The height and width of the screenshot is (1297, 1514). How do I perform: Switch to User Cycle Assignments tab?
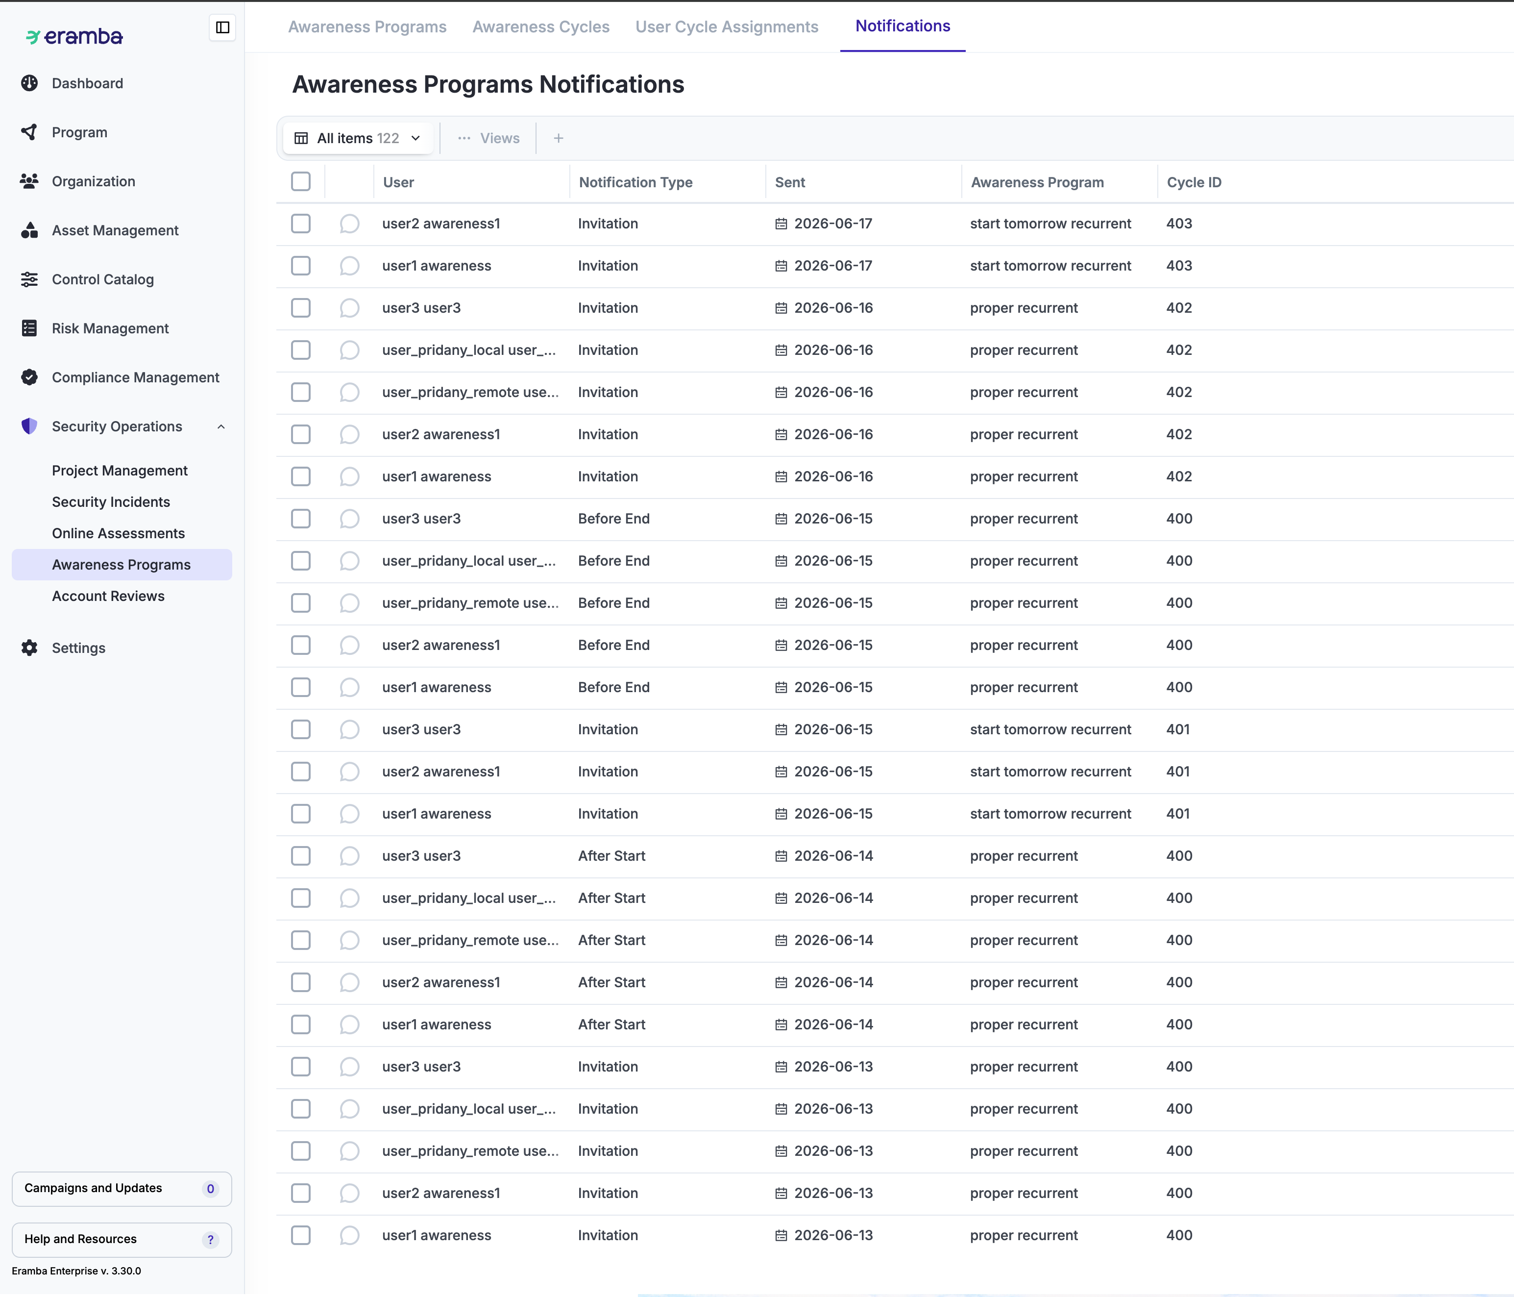click(x=727, y=27)
